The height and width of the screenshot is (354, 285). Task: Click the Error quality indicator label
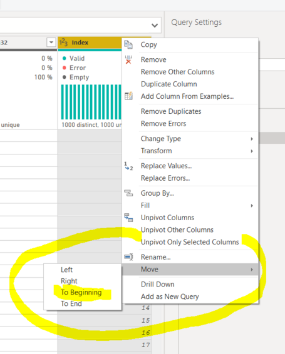click(78, 68)
